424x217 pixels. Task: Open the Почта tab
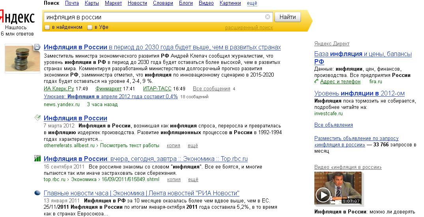[72, 3]
